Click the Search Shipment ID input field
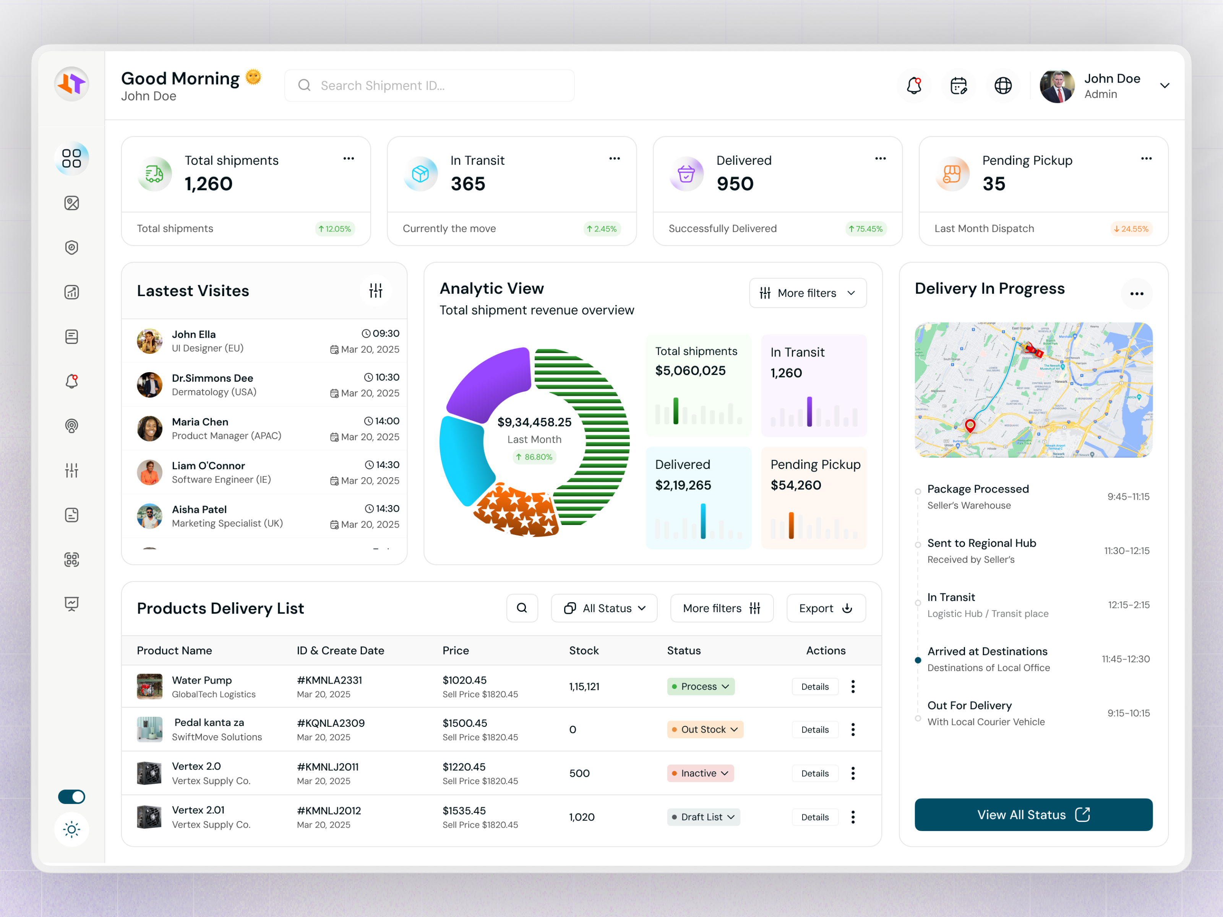Screen dimensions: 1223x917 429,85
